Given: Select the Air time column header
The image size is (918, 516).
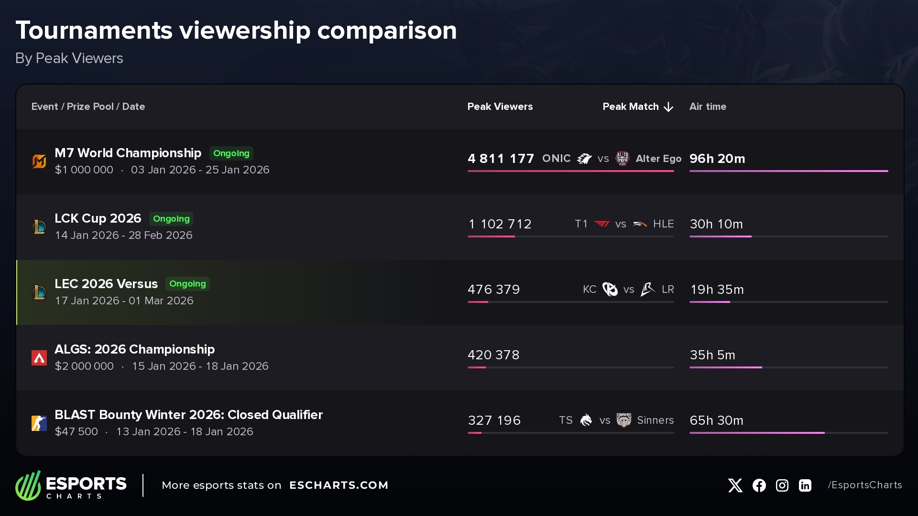Looking at the screenshot, I should (x=708, y=107).
